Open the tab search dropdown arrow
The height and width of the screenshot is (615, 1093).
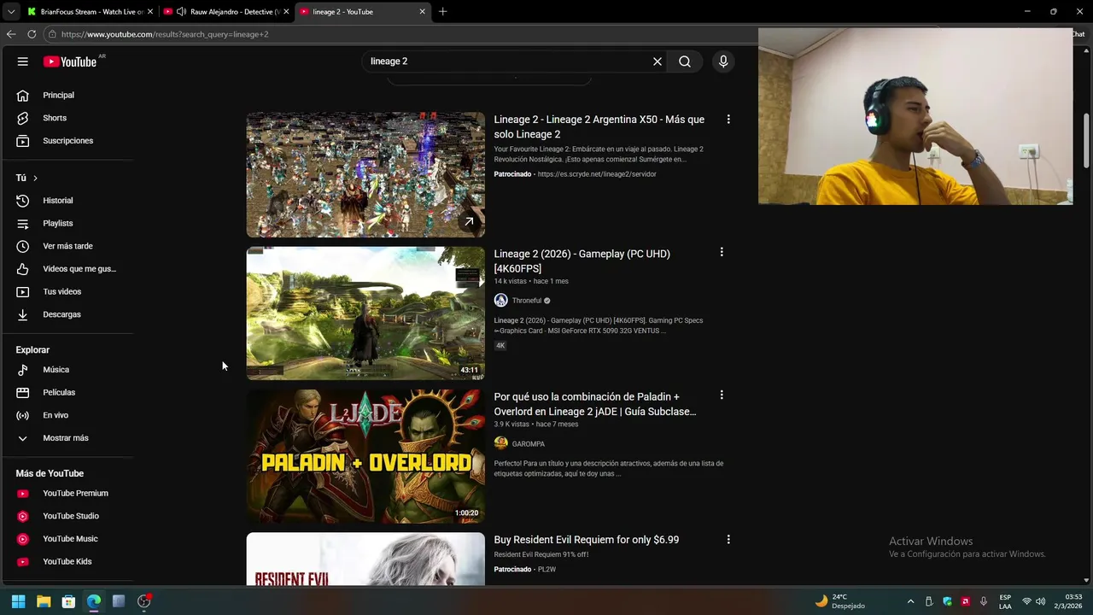(10, 12)
